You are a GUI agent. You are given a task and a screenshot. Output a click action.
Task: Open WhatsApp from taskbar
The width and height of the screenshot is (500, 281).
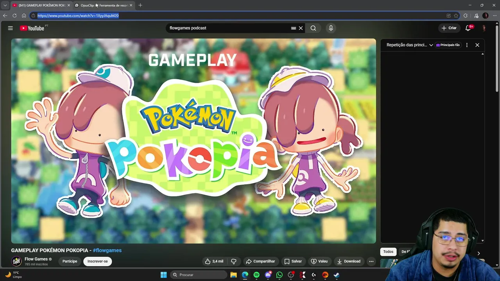(x=279, y=275)
